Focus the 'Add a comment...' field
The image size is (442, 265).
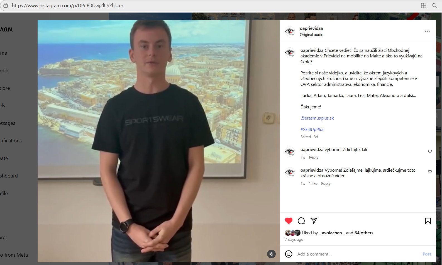coord(358,254)
